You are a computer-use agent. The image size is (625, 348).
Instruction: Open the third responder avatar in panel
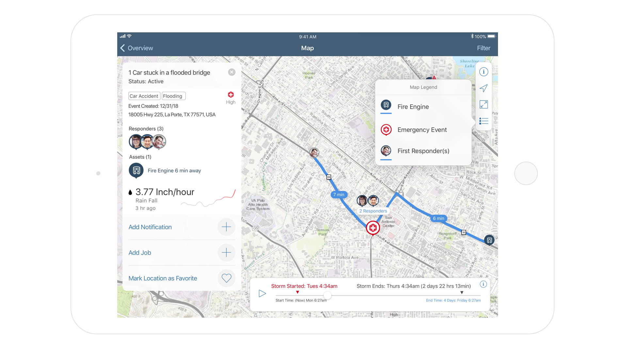click(x=159, y=142)
